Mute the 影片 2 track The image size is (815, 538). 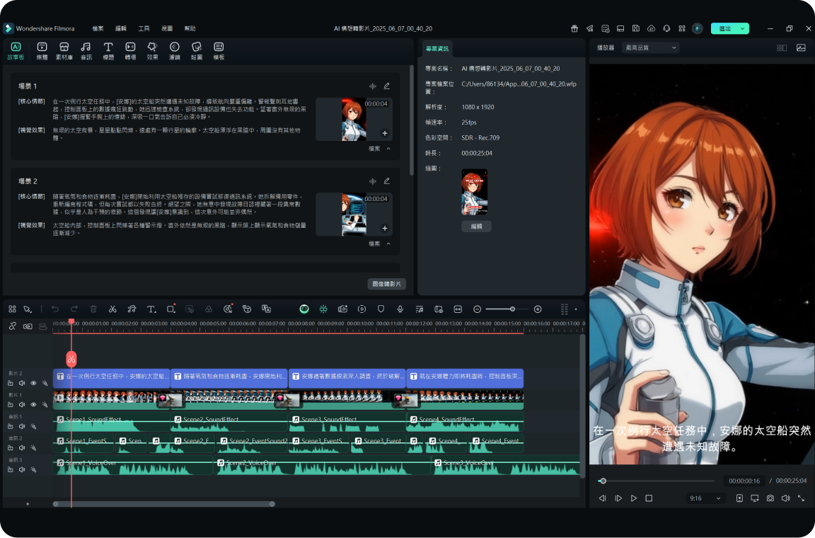tap(22, 383)
